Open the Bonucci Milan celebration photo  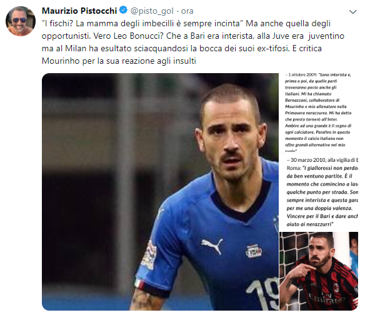pos(319,271)
